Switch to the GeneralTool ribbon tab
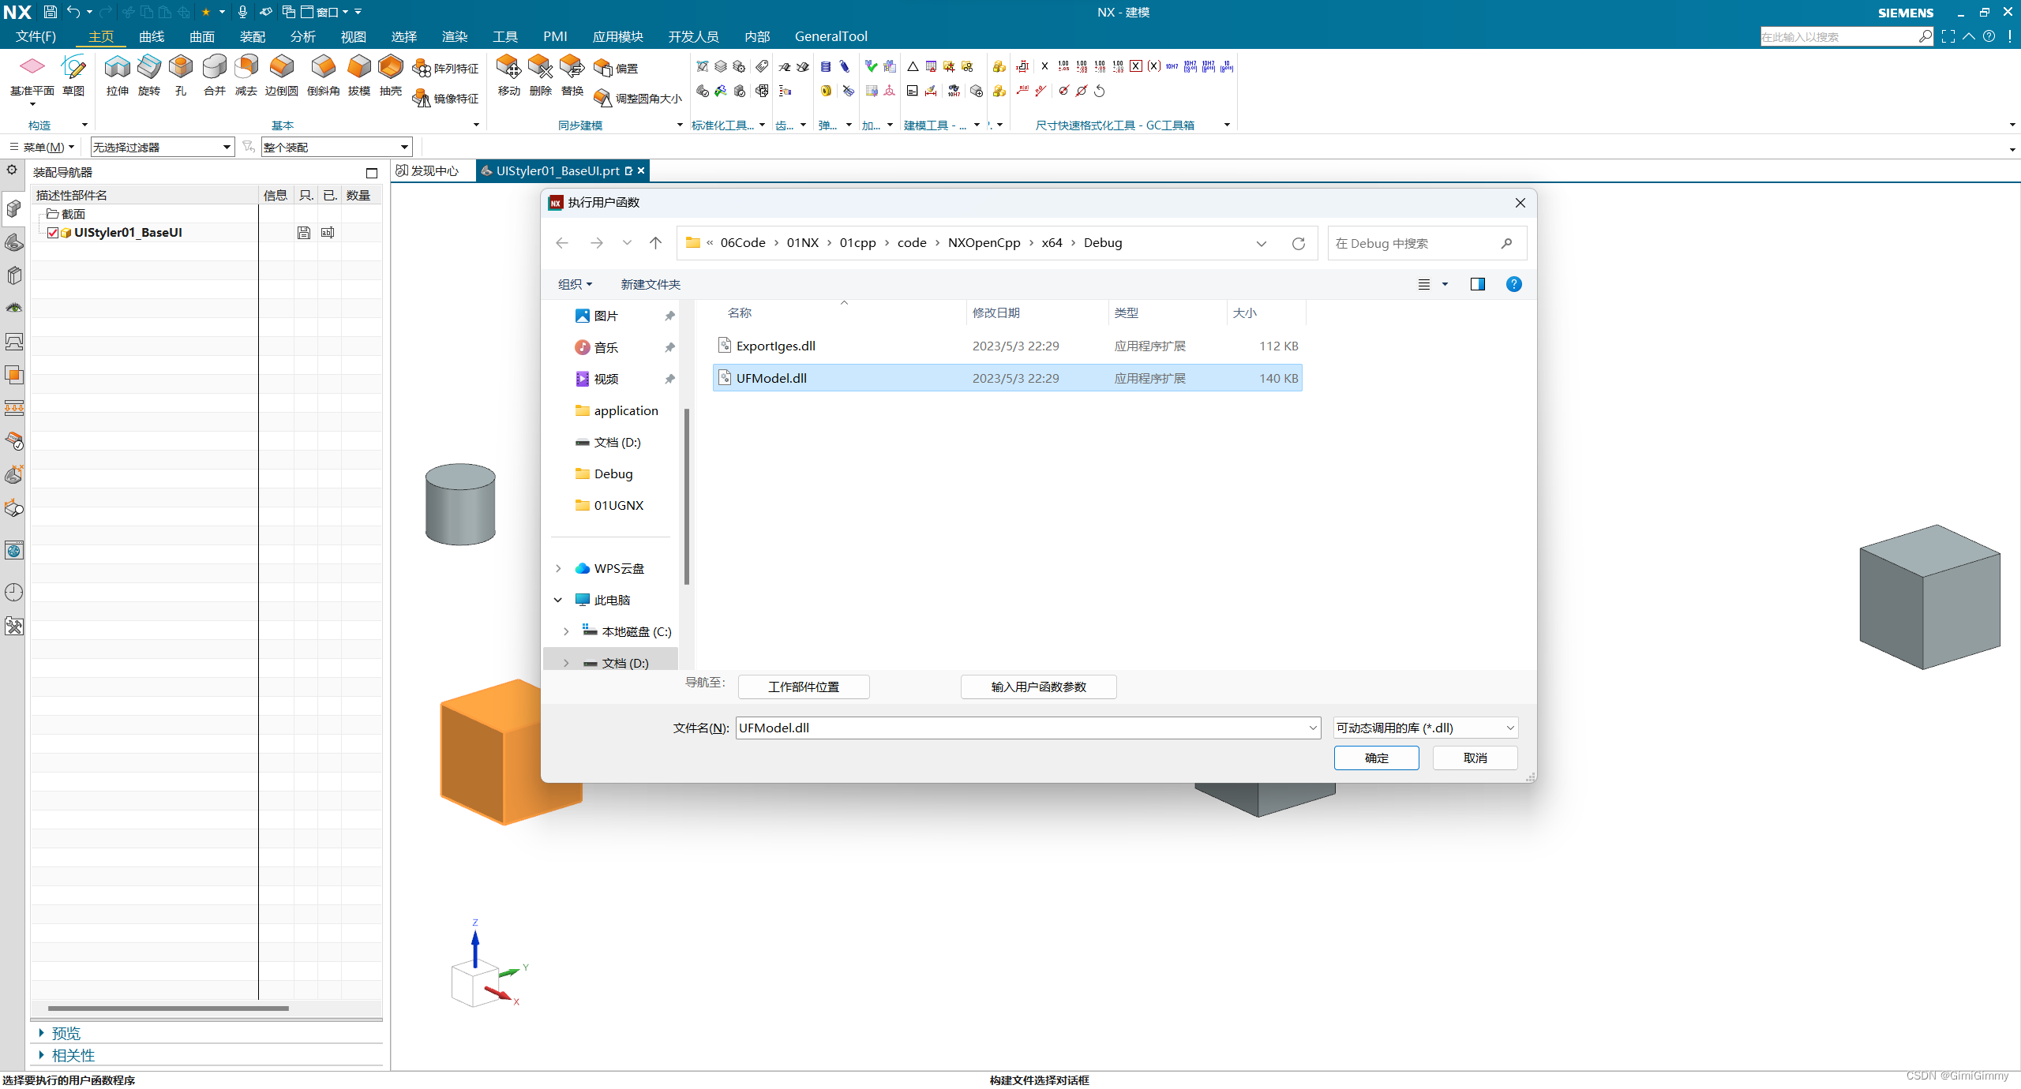 click(x=831, y=36)
